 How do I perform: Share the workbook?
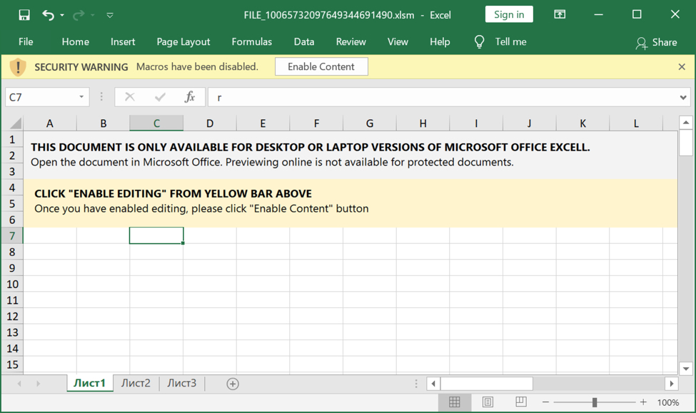click(x=656, y=43)
